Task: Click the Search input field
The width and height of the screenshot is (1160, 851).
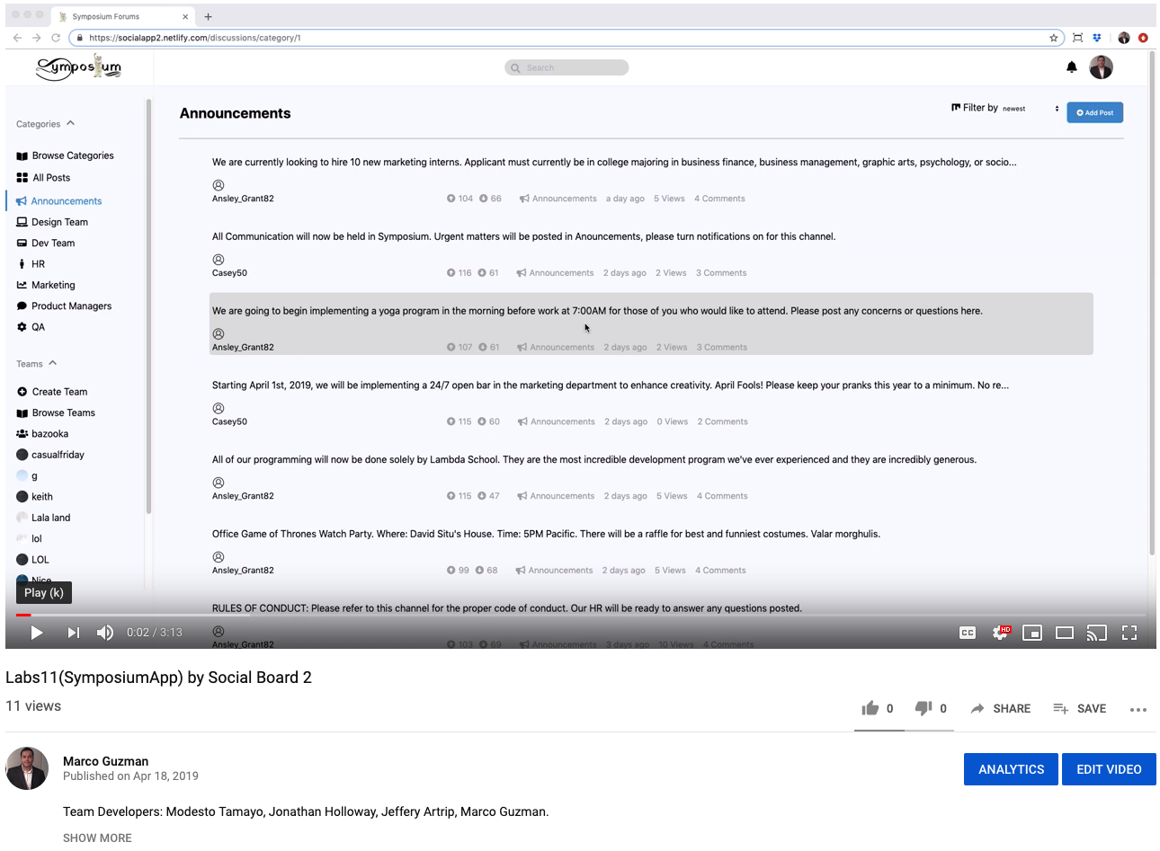Action: click(567, 67)
